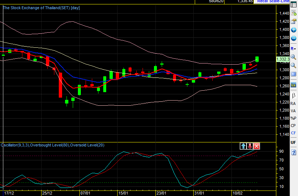Click the blue plus circle icon

tap(294, 30)
